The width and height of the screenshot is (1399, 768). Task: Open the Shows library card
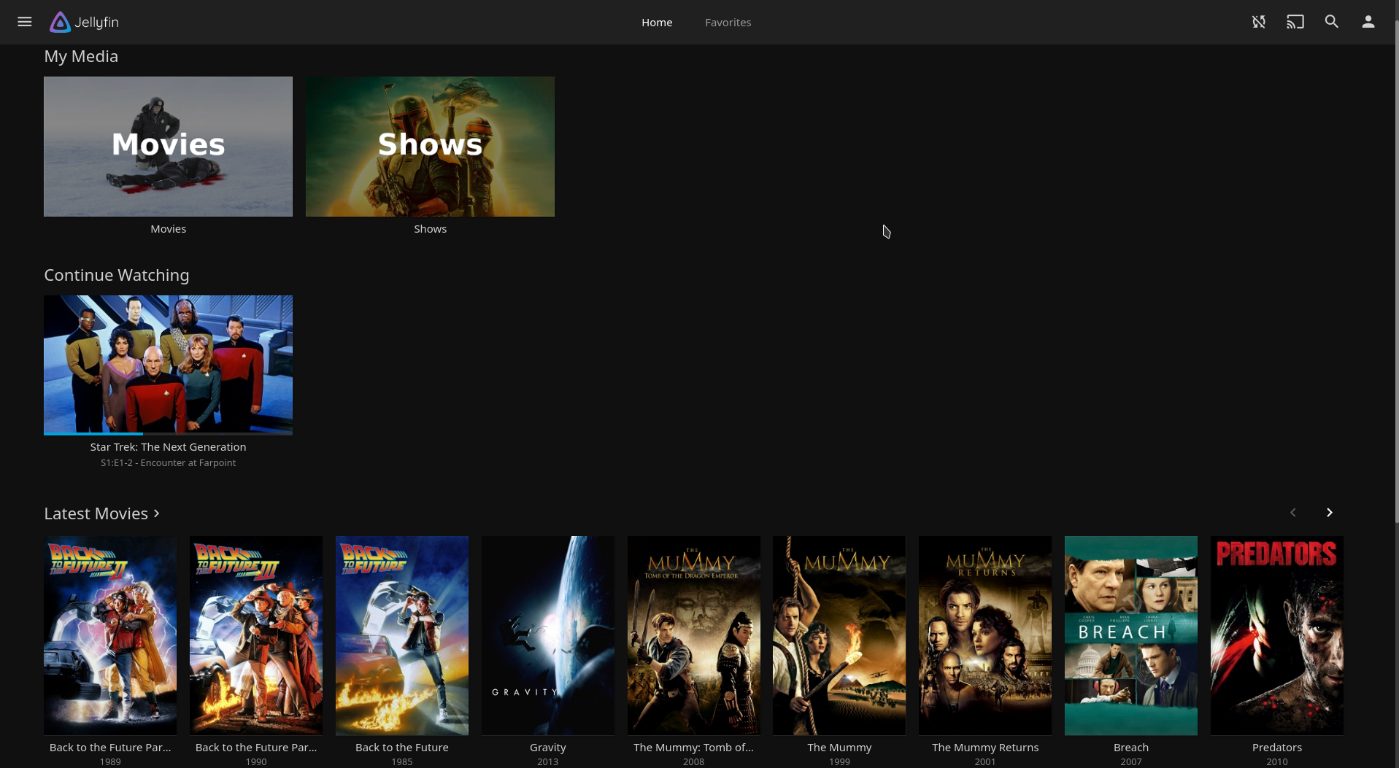(x=430, y=147)
